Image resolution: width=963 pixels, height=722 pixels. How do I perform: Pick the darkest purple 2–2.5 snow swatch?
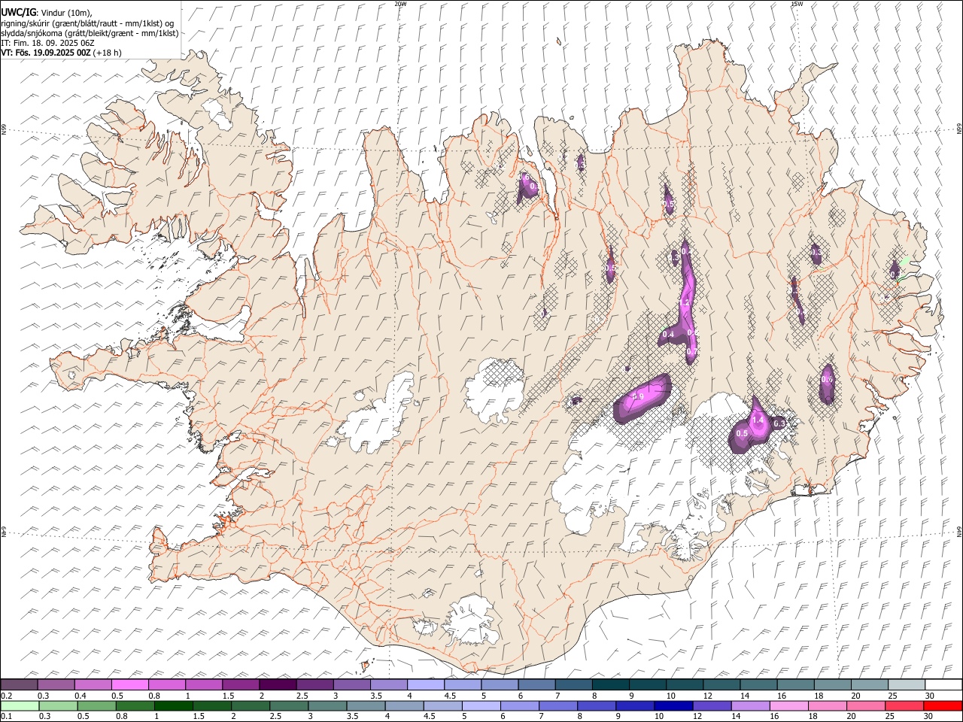coord(278,684)
